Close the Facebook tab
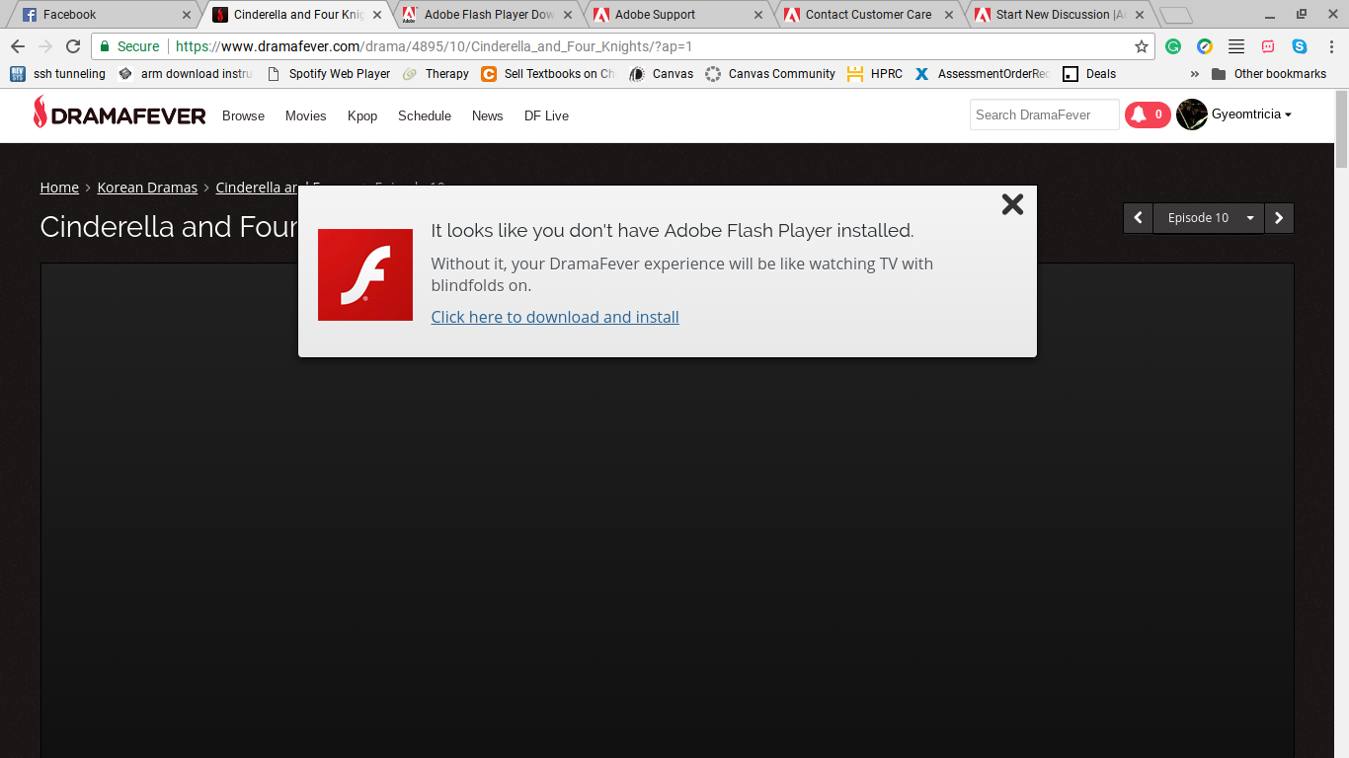The width and height of the screenshot is (1349, 758). click(x=187, y=15)
